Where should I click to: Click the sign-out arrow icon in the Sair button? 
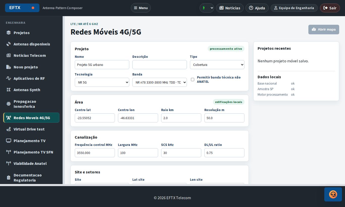click(326, 8)
